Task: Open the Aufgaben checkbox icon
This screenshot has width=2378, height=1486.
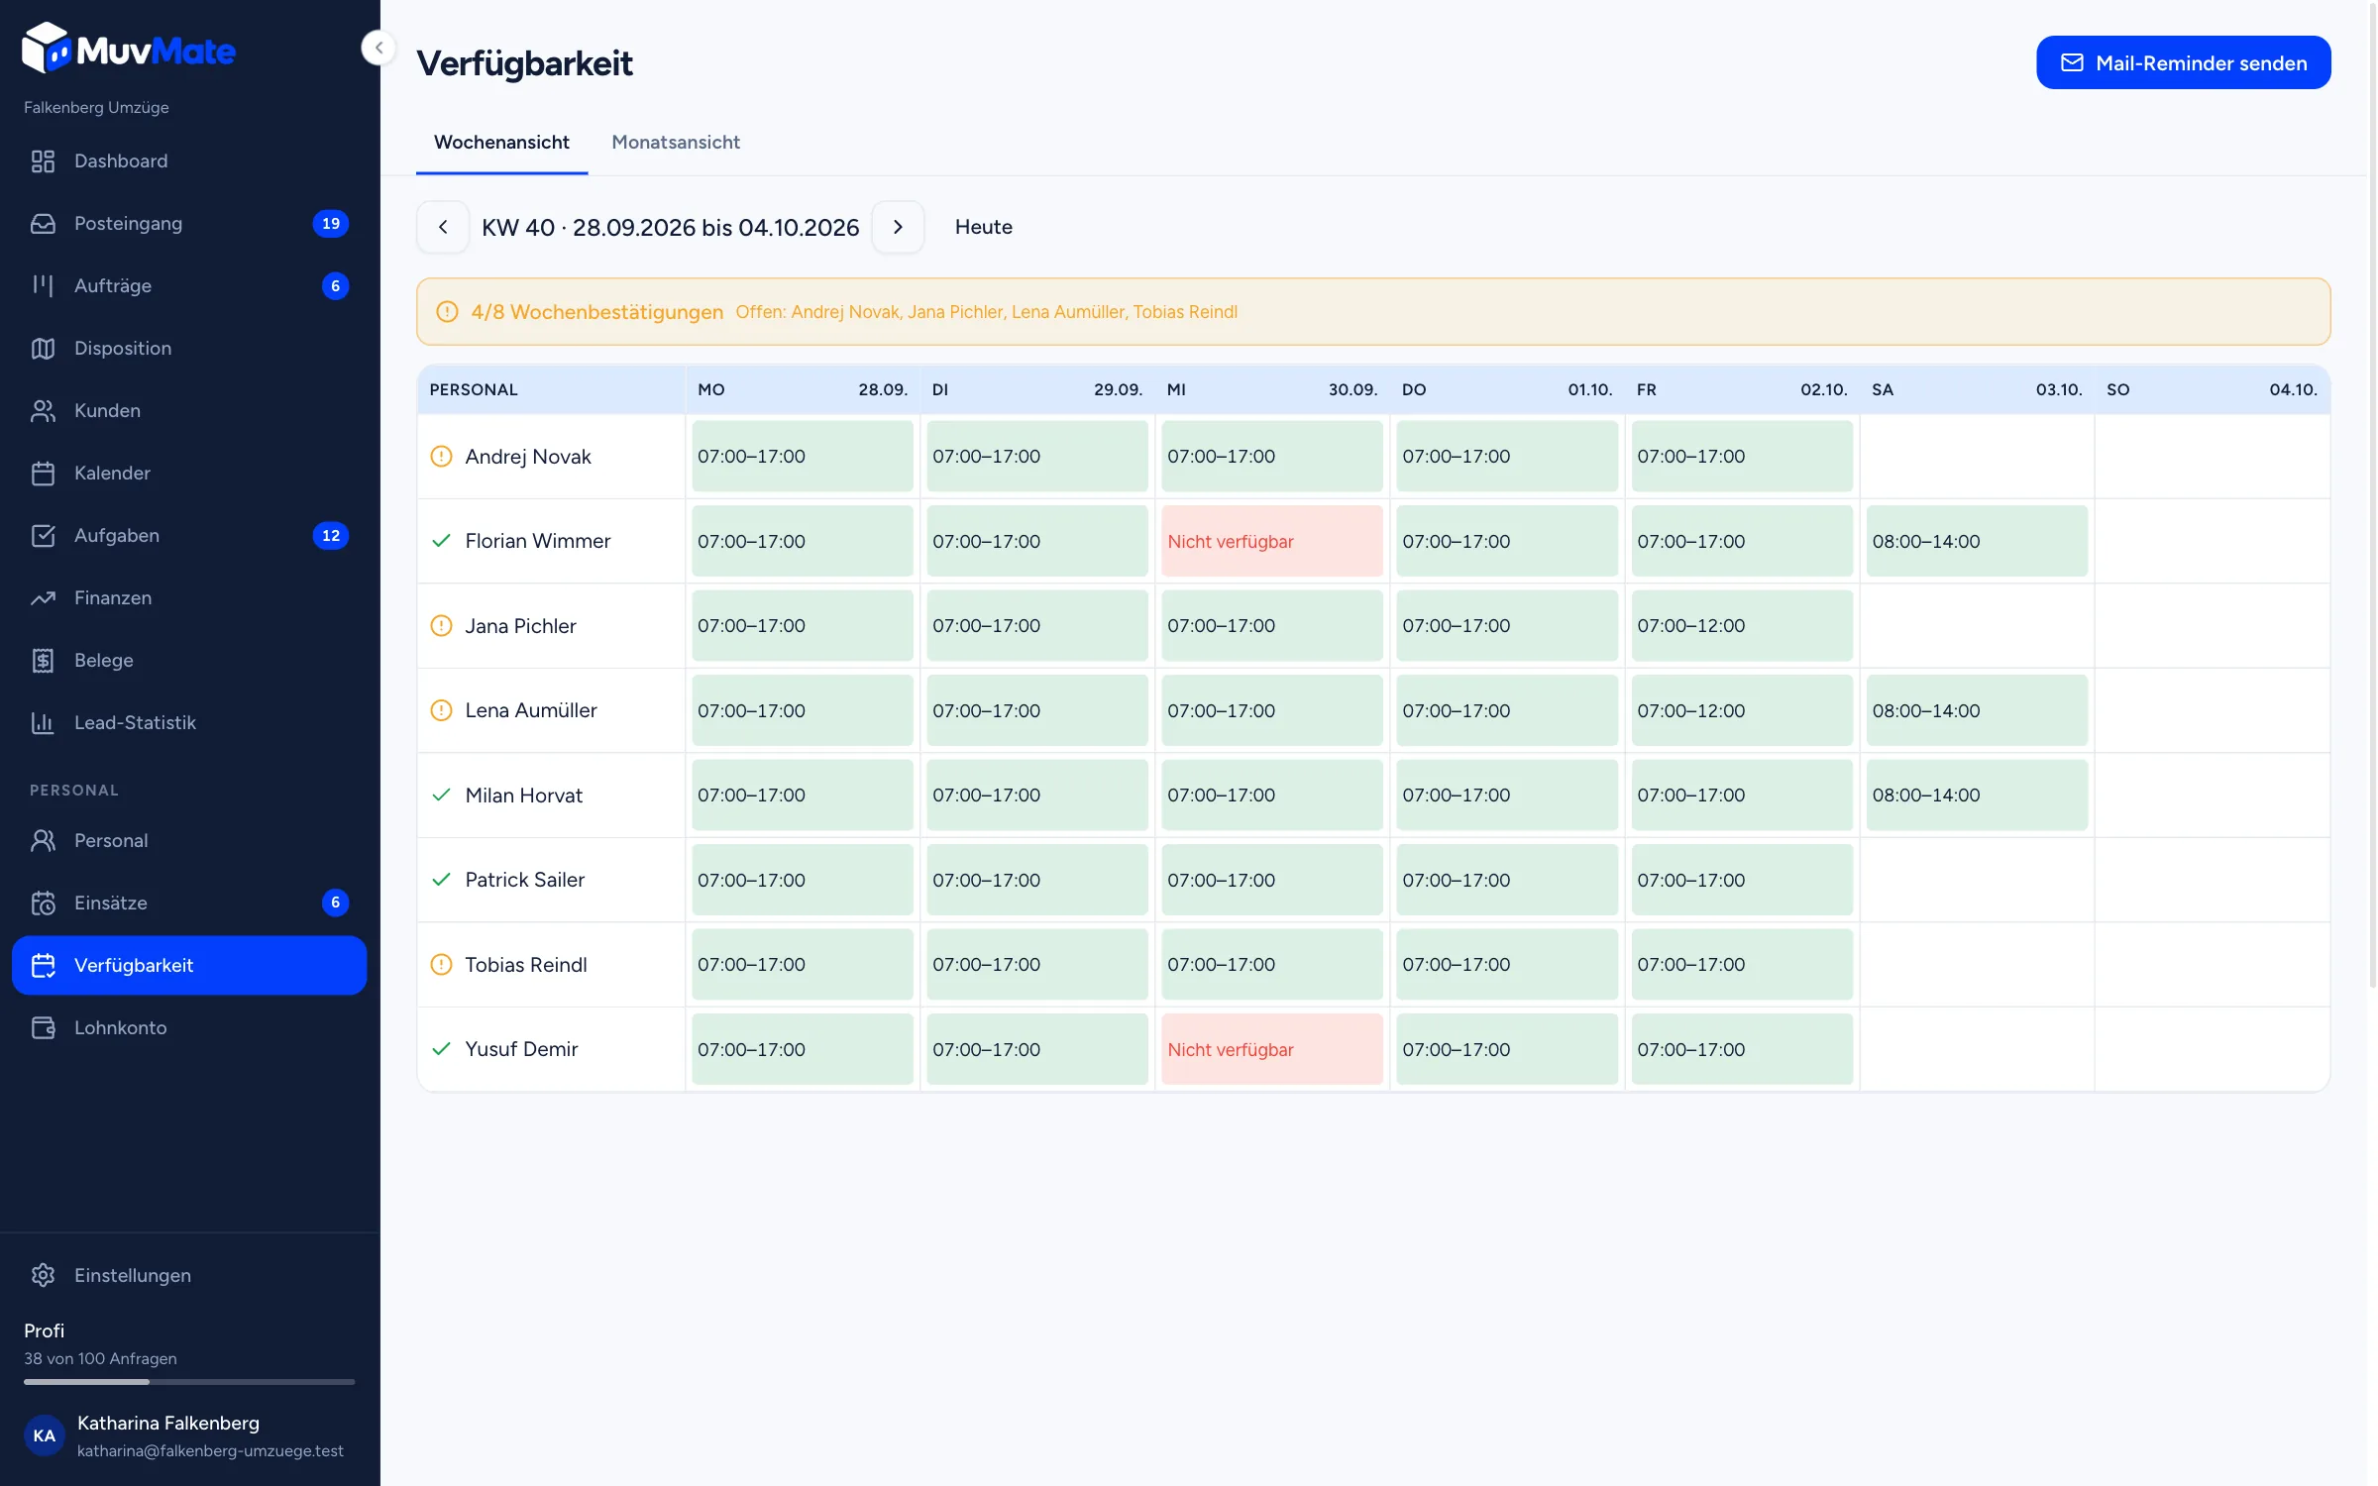Action: click(43, 535)
